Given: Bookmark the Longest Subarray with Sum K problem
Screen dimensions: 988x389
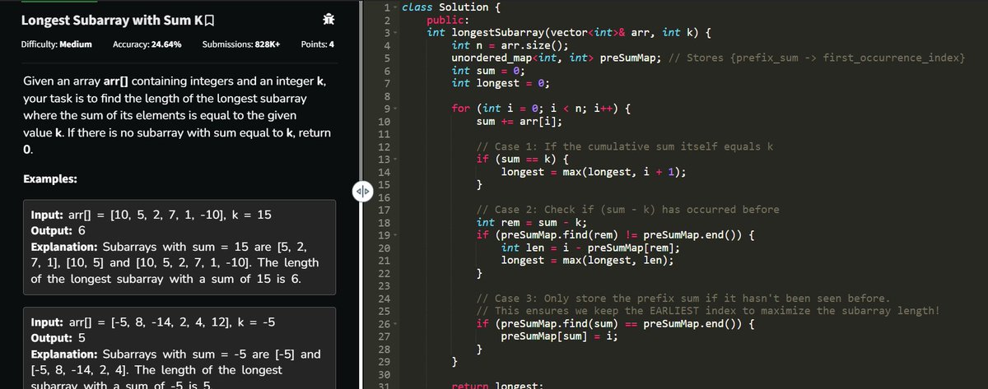Looking at the screenshot, I should tap(210, 20).
